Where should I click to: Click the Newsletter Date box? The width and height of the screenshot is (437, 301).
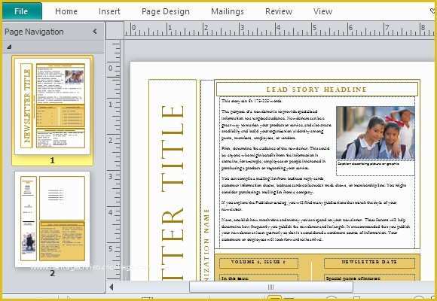tap(369, 263)
